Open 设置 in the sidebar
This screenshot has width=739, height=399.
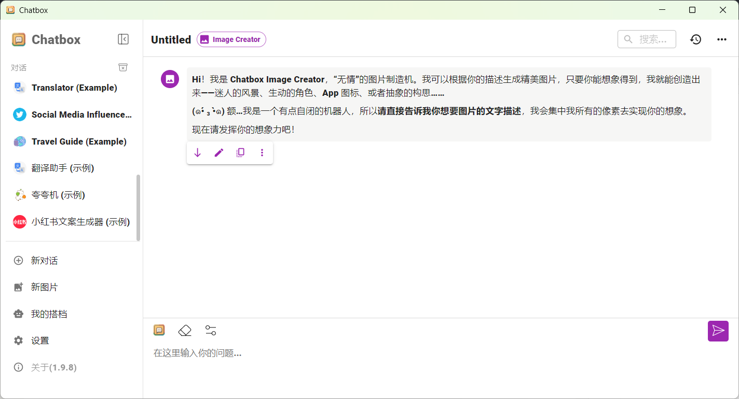coord(72,340)
